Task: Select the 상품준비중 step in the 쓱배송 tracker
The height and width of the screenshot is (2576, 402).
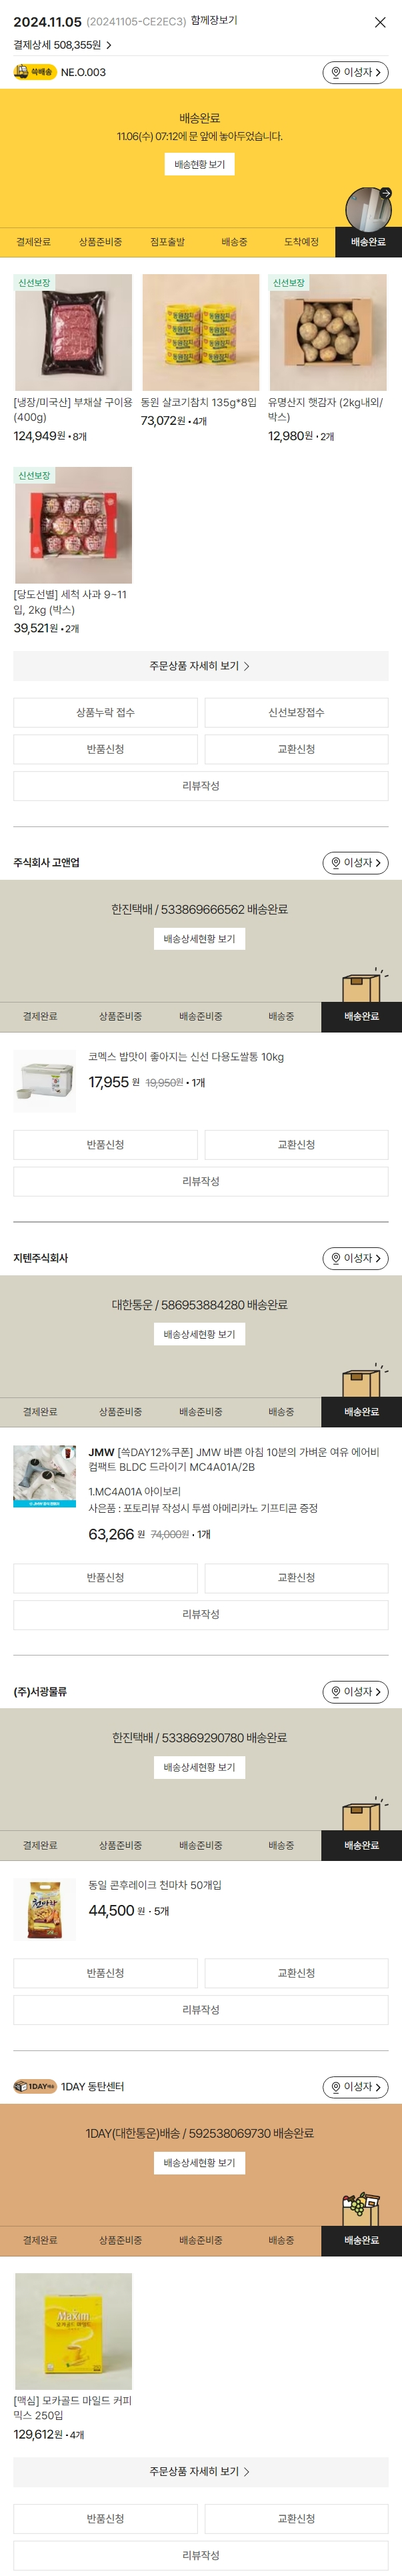Action: 100,242
